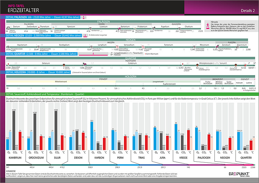Click the Discoaster kugleri fossil icon
Screen dimensions: 259x183
click(x=143, y=47)
